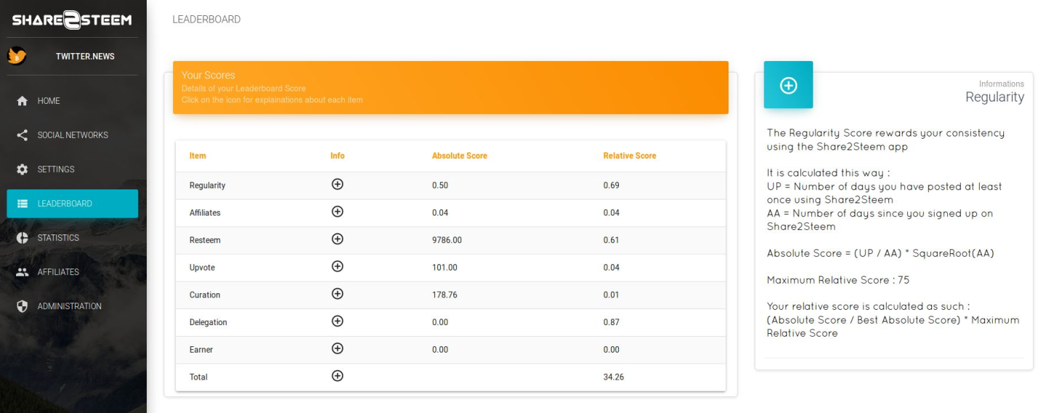Click the TWITTER.NEWS username
The image size is (1046, 413).
point(85,57)
